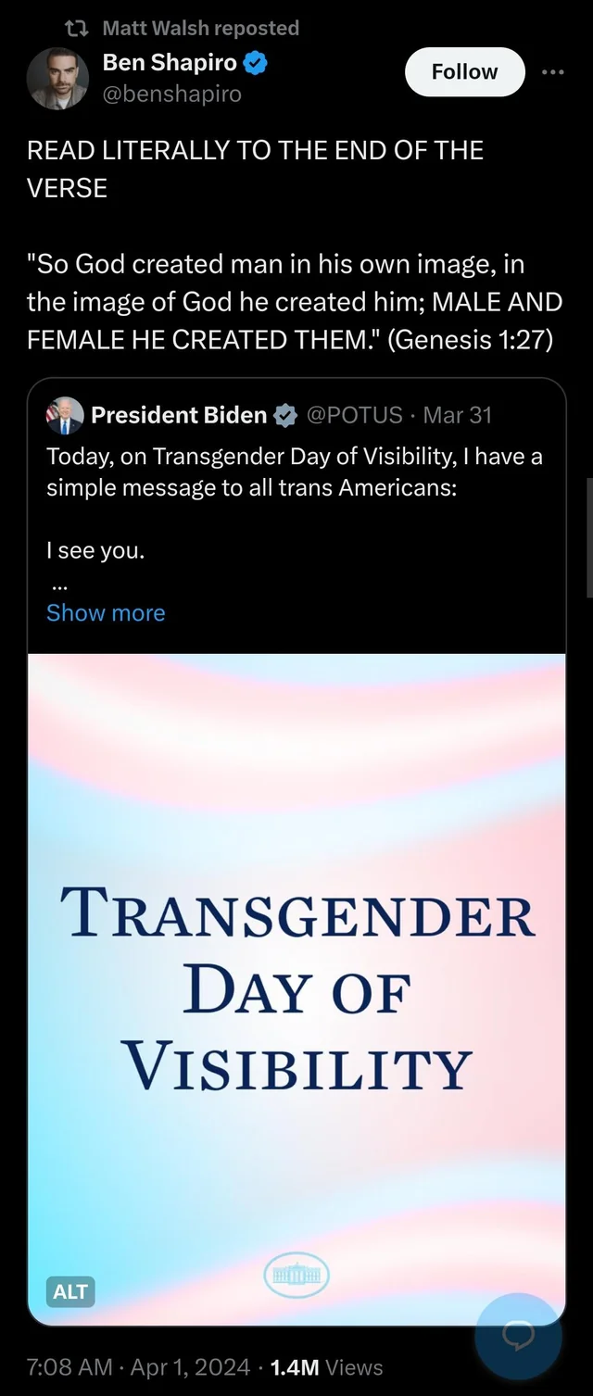Screen dimensions: 593x1396
Task: Show the ALT image description
Action: (x=70, y=1291)
